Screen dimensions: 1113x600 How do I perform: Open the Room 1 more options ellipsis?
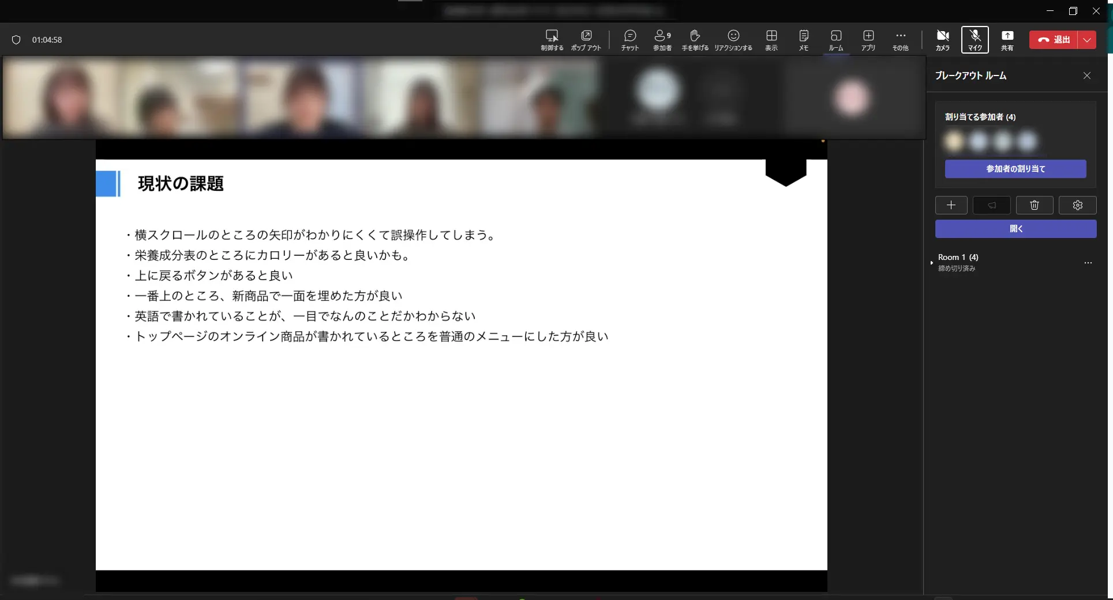pos(1088,263)
